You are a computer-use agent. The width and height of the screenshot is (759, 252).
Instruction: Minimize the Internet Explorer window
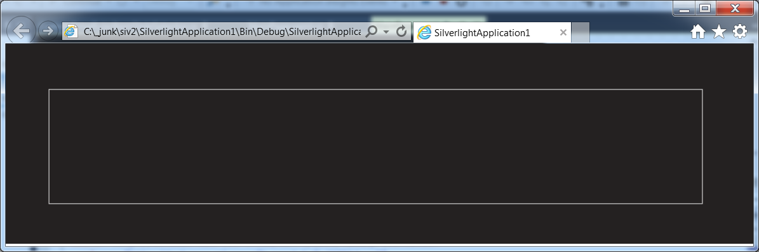(684, 9)
